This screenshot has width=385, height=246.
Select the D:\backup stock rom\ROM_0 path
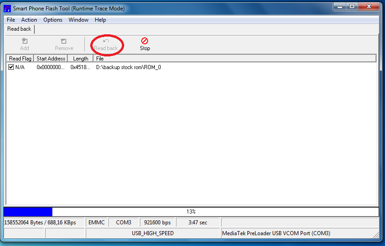point(129,67)
